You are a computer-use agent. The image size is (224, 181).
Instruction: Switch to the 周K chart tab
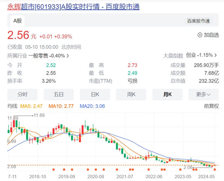[131, 94]
